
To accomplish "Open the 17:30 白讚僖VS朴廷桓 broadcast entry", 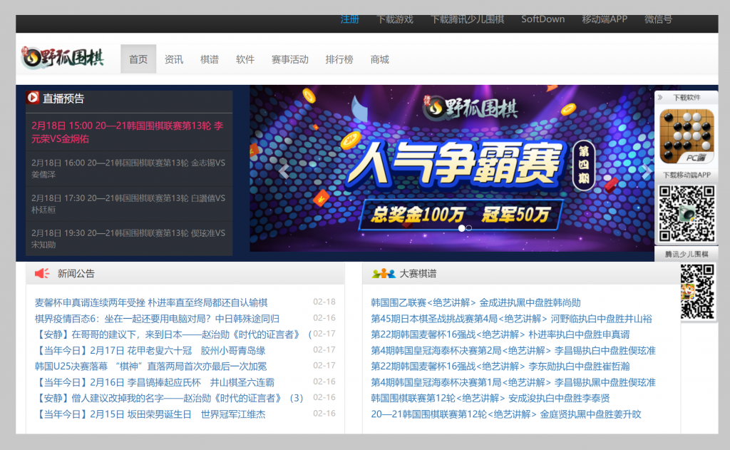I will click(129, 203).
